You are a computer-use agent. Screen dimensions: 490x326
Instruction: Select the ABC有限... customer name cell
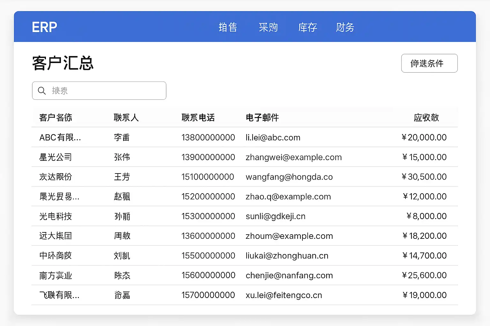click(x=60, y=138)
